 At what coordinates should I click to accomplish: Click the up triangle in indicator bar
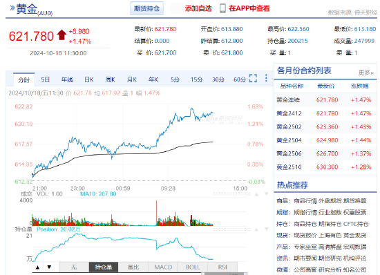coord(37,267)
